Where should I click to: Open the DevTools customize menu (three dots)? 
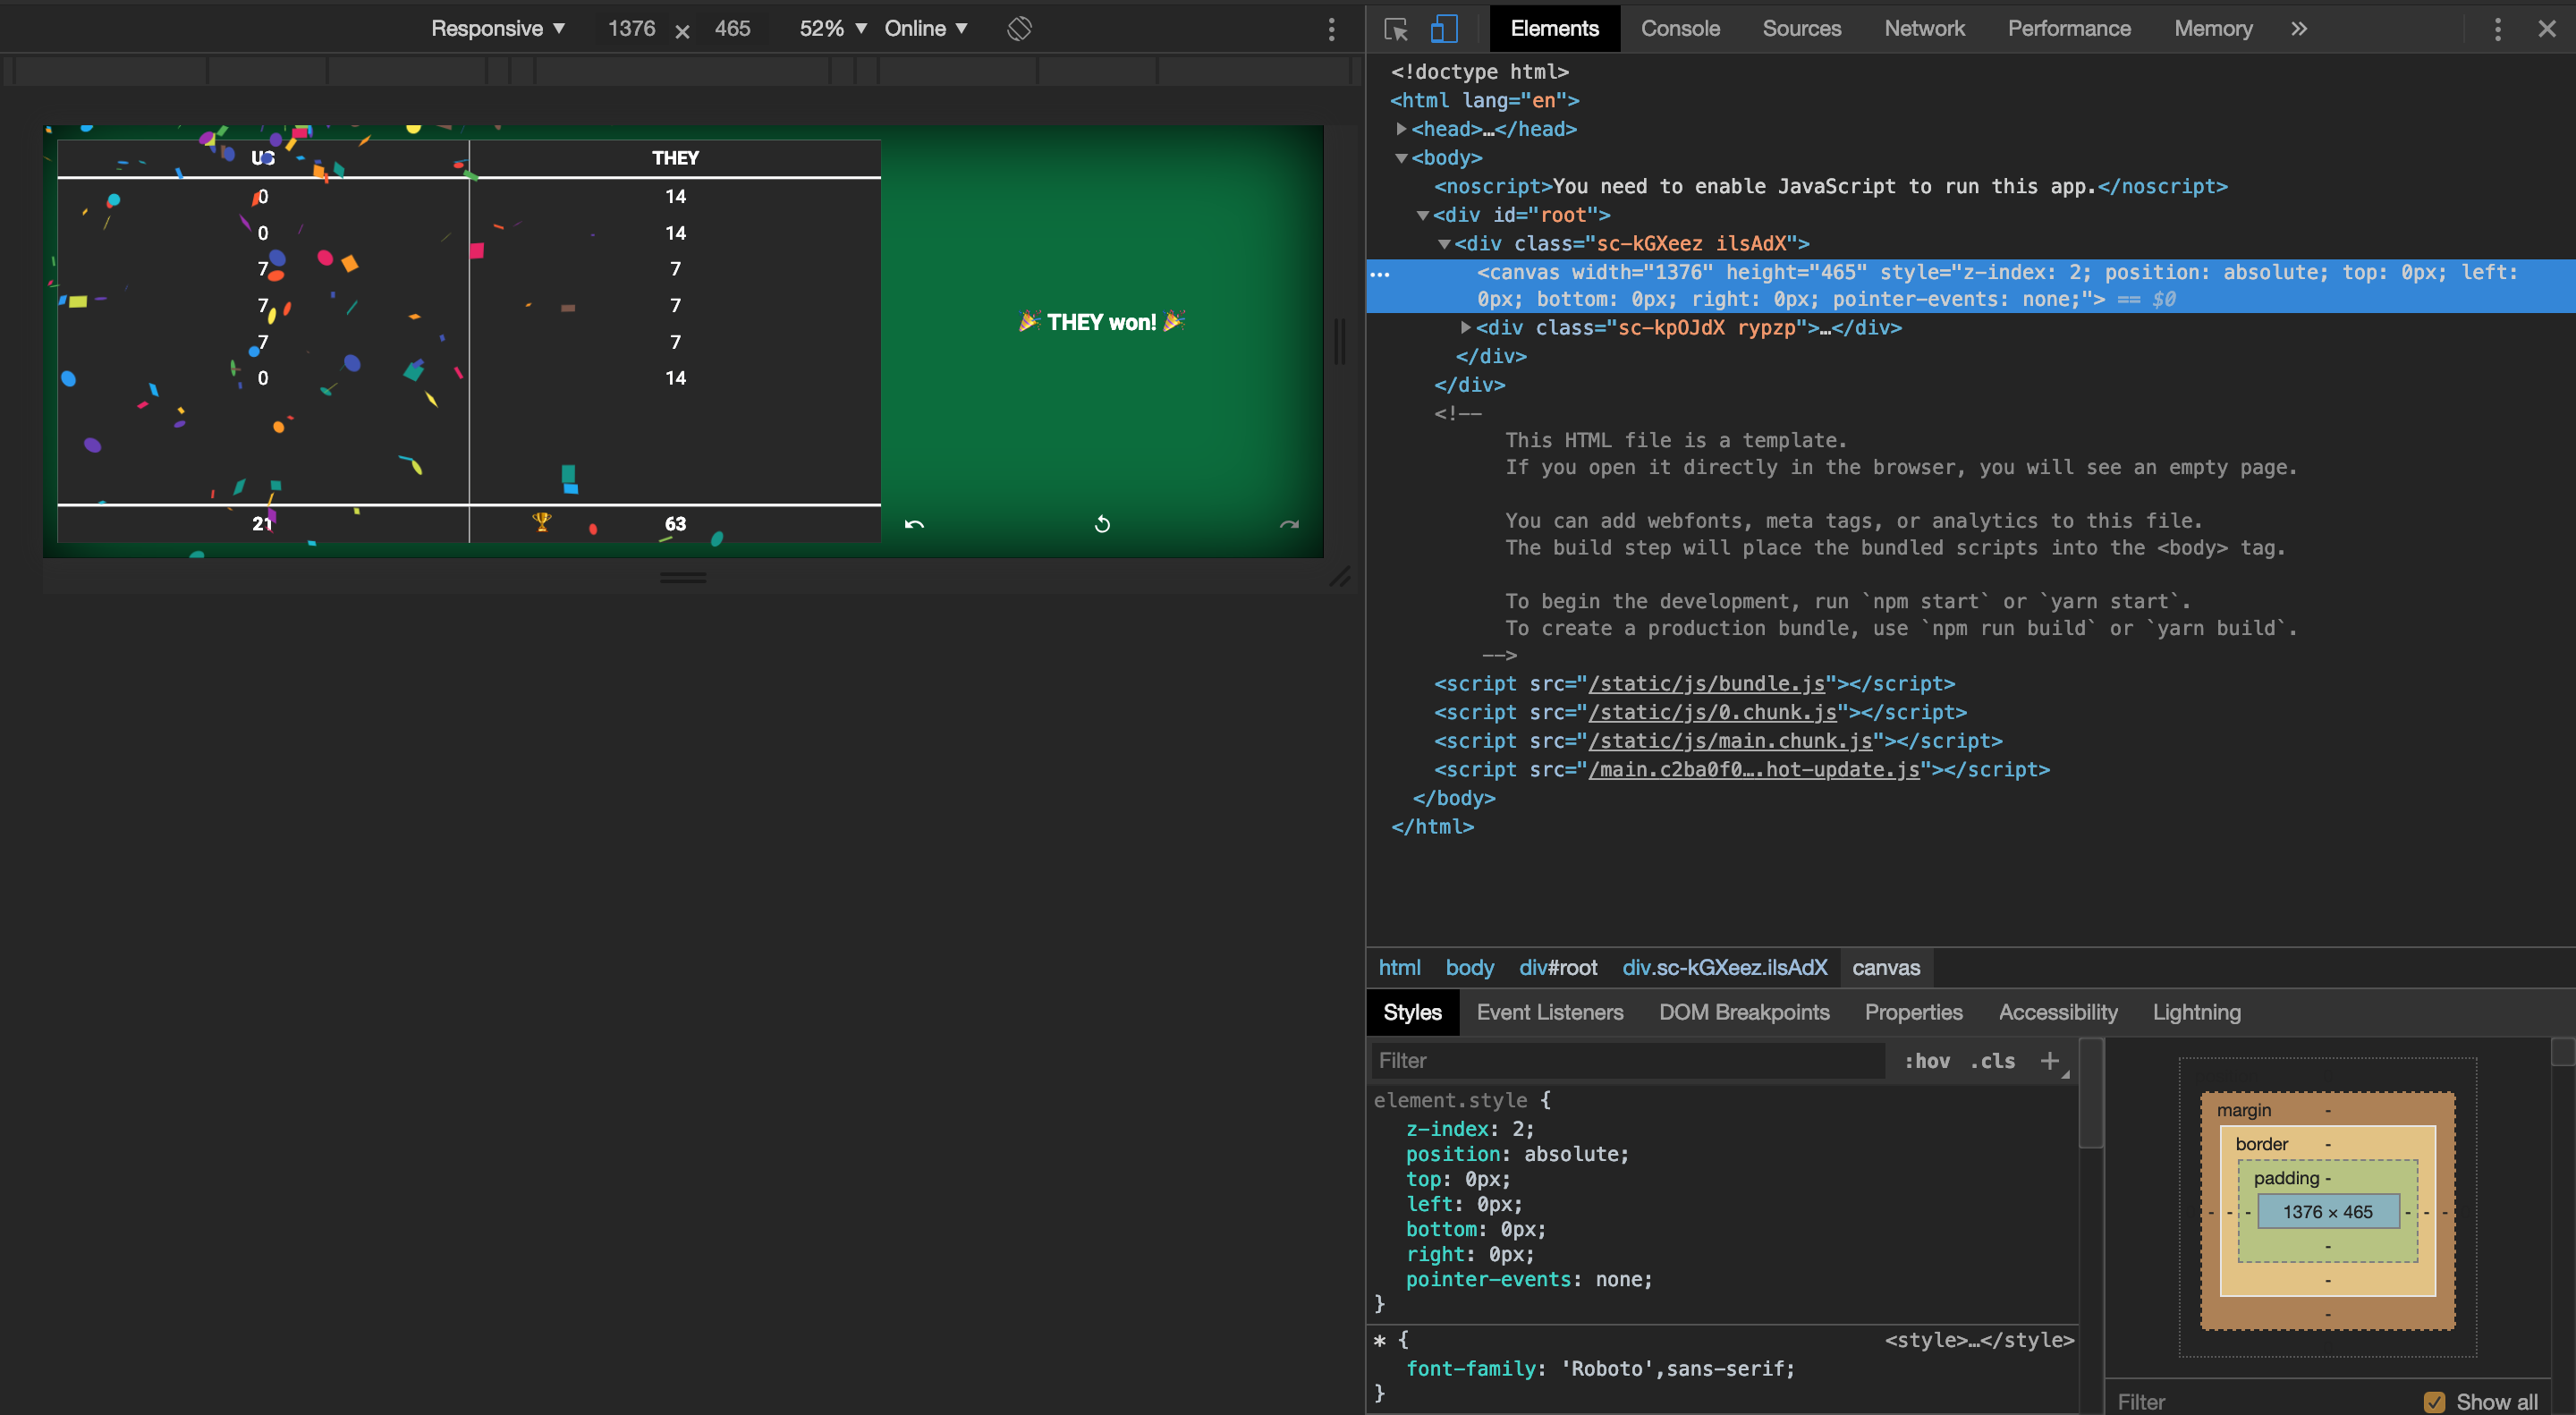click(2497, 29)
